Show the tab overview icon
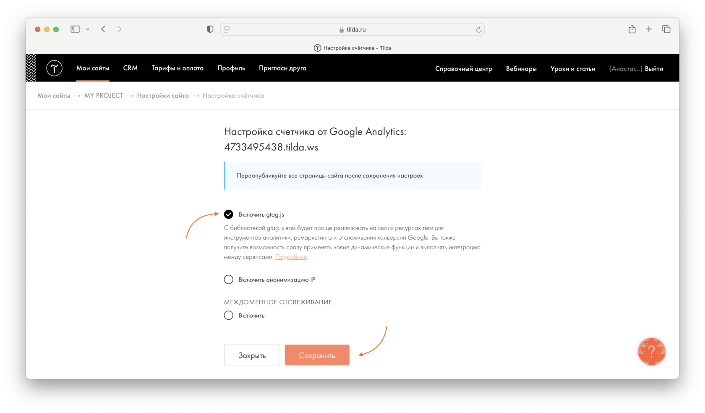Image resolution: width=705 pixels, height=413 pixels. tap(666, 29)
